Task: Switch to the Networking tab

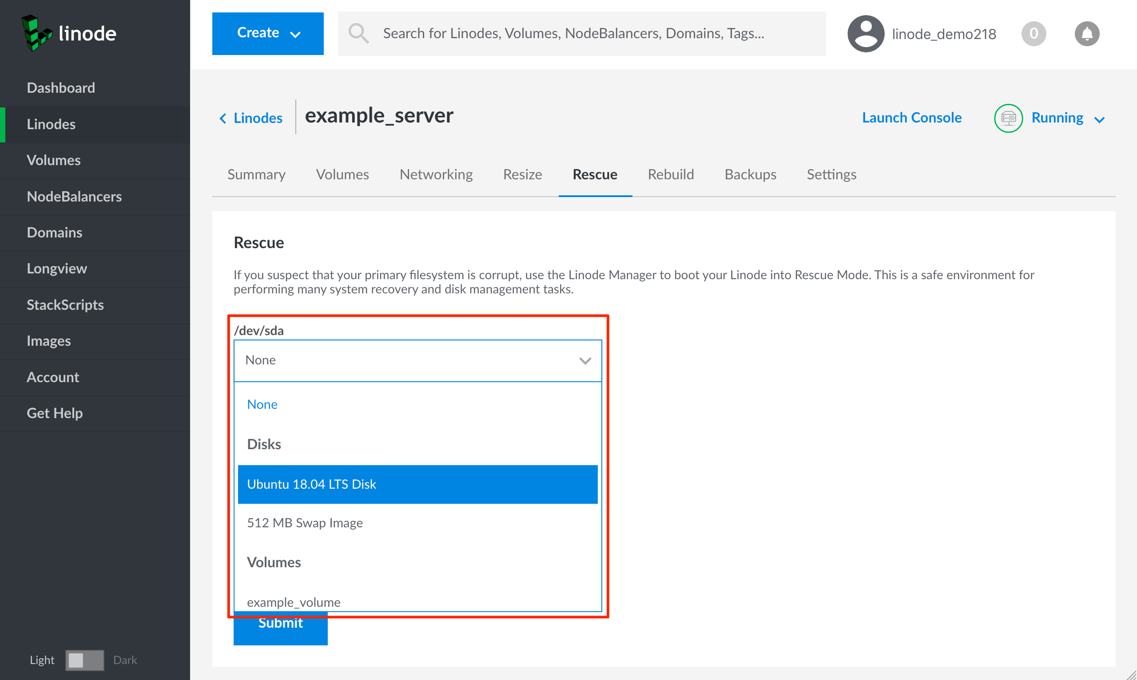Action: [436, 174]
